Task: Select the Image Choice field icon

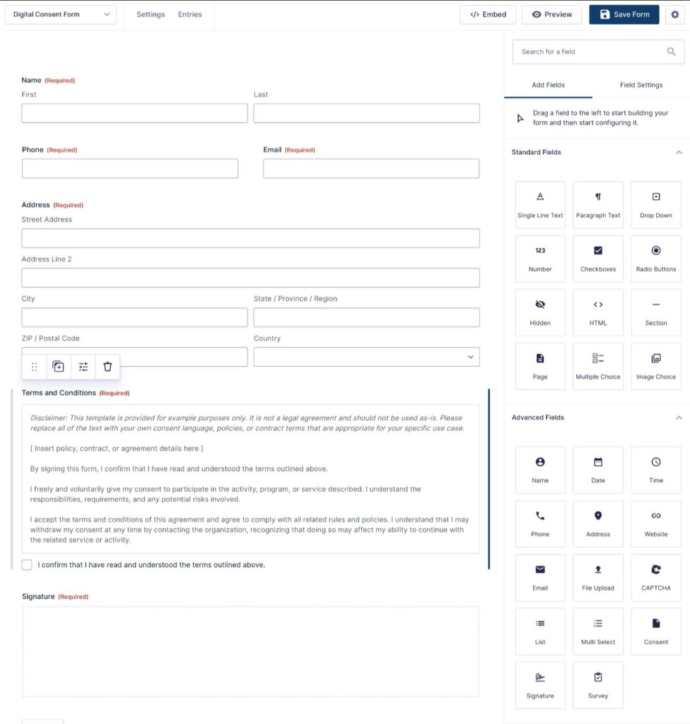Action: point(655,366)
